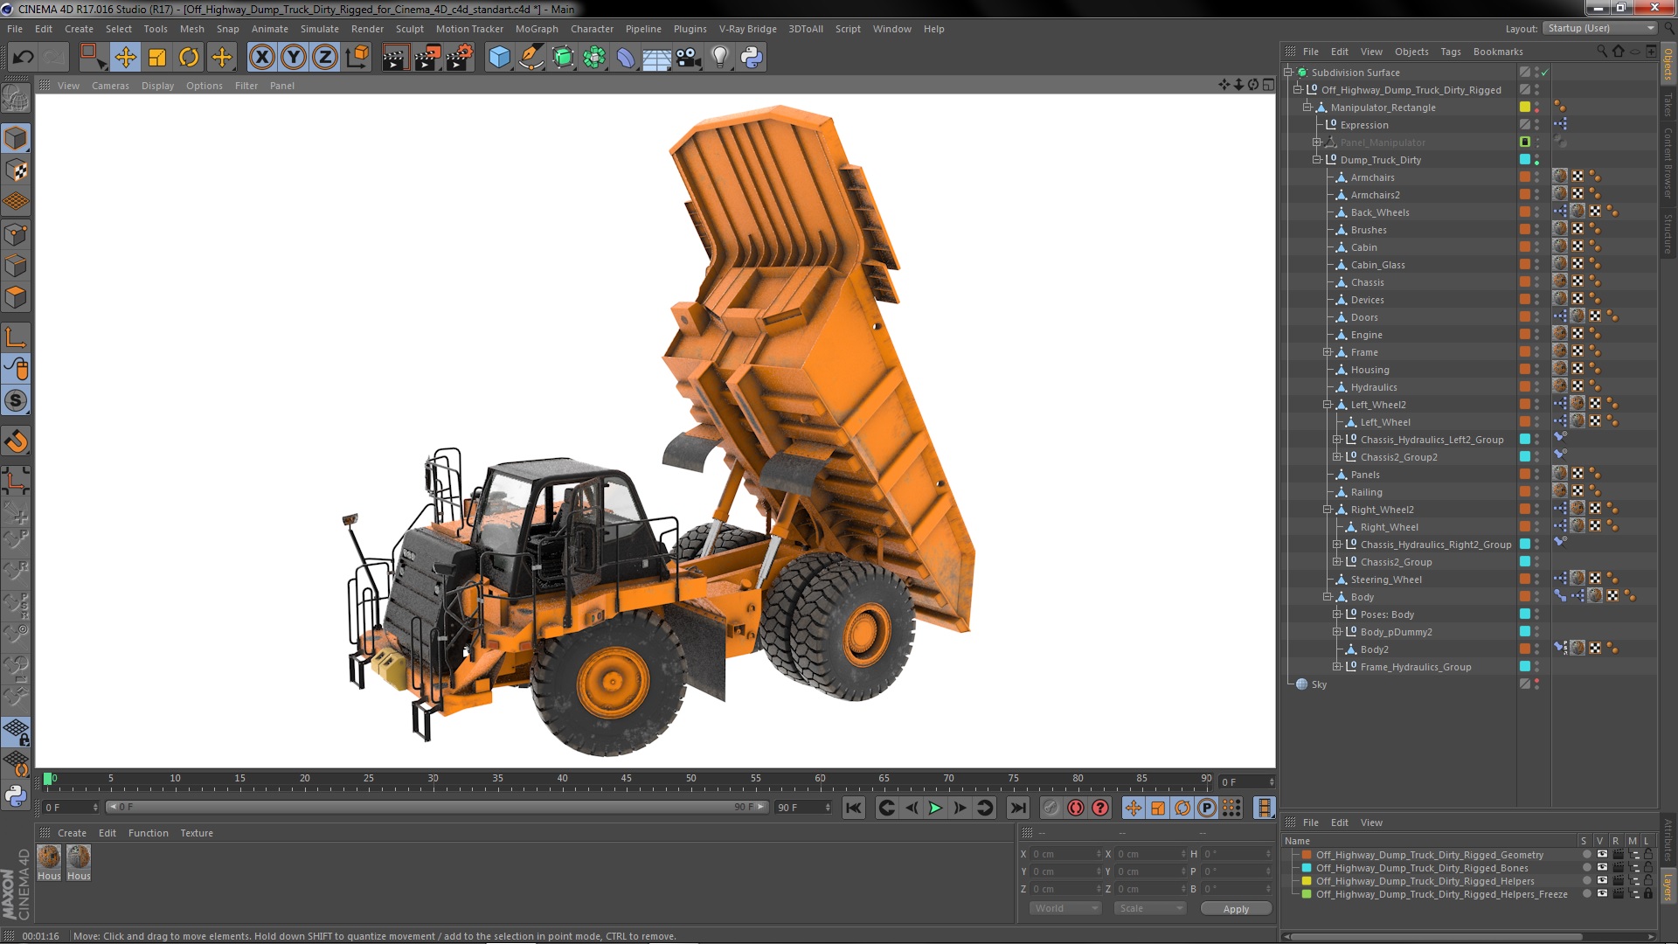1678x944 pixels.
Task: Toggle Bones layer visibility eye
Action: pos(1602,868)
